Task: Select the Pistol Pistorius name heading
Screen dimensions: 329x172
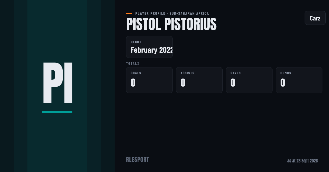Action: (171, 24)
